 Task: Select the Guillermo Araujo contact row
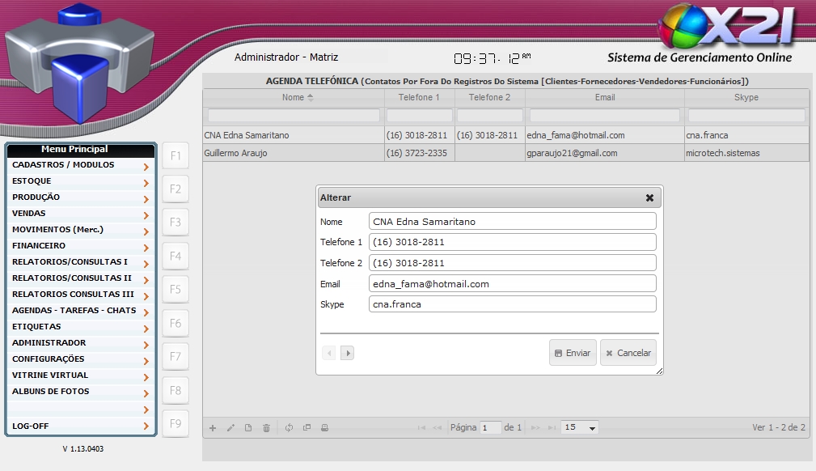293,153
